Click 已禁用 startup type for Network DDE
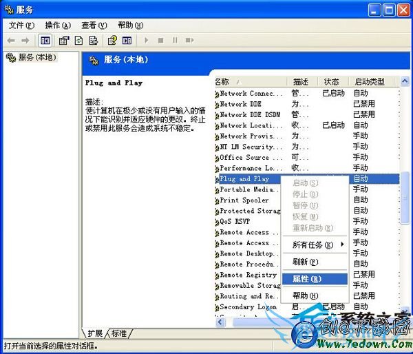 click(363, 104)
